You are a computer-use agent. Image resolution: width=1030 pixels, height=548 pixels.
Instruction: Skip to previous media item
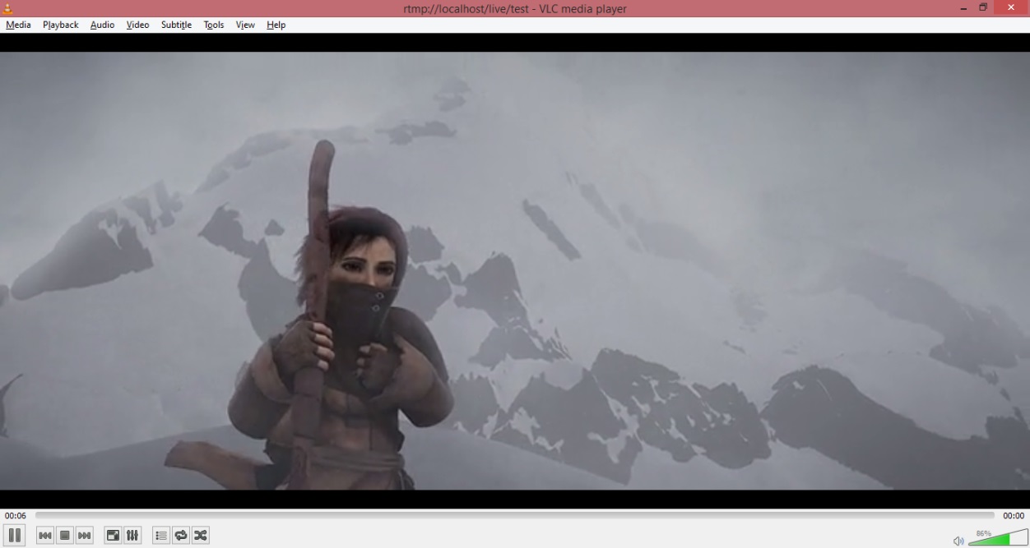click(x=45, y=536)
